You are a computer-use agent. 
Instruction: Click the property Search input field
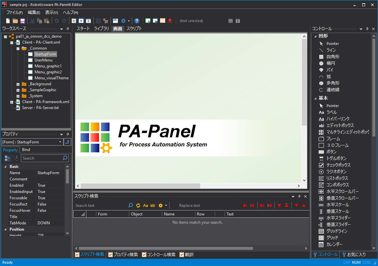coord(42,158)
